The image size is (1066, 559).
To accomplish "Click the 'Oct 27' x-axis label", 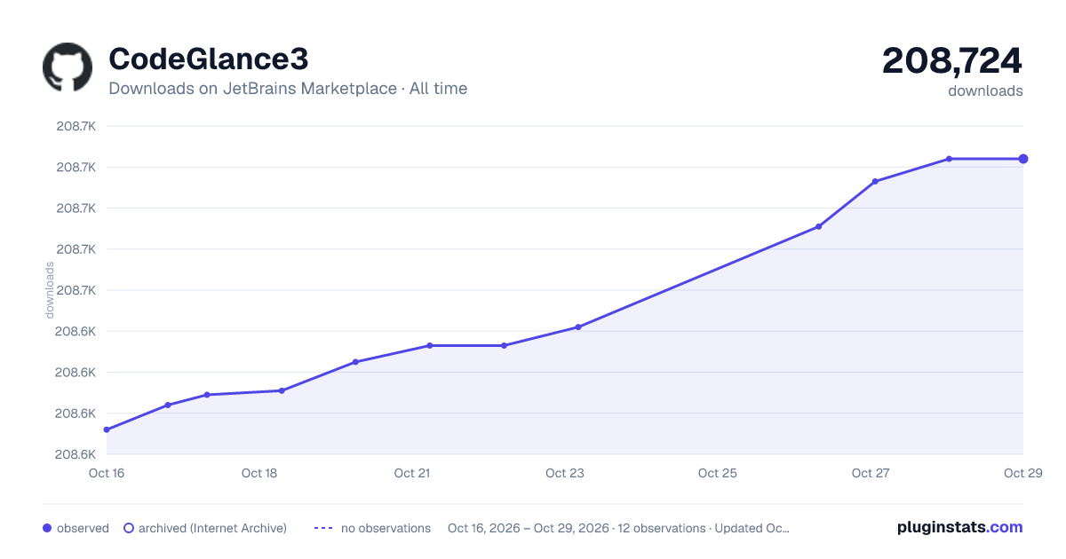I will (871, 473).
